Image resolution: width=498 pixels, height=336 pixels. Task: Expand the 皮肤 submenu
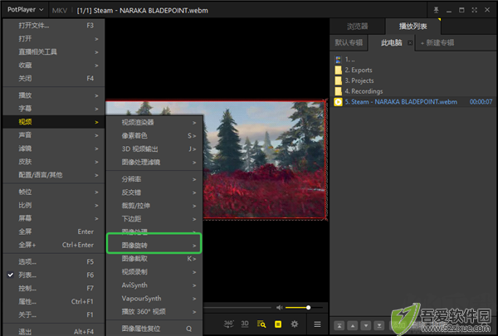[54, 162]
